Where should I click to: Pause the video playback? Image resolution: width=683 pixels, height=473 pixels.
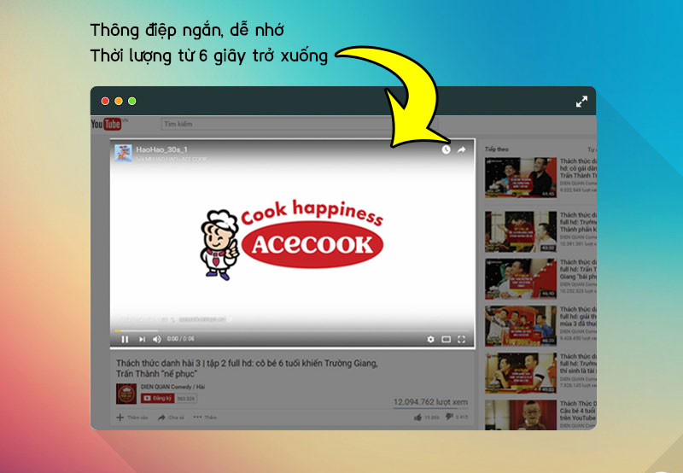pos(125,339)
